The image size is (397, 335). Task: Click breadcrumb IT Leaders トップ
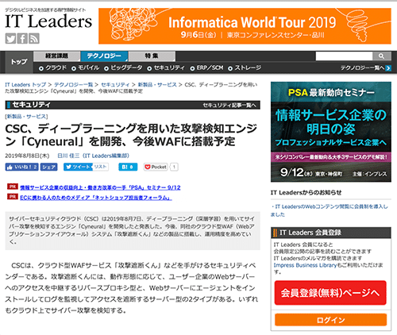click(x=25, y=85)
